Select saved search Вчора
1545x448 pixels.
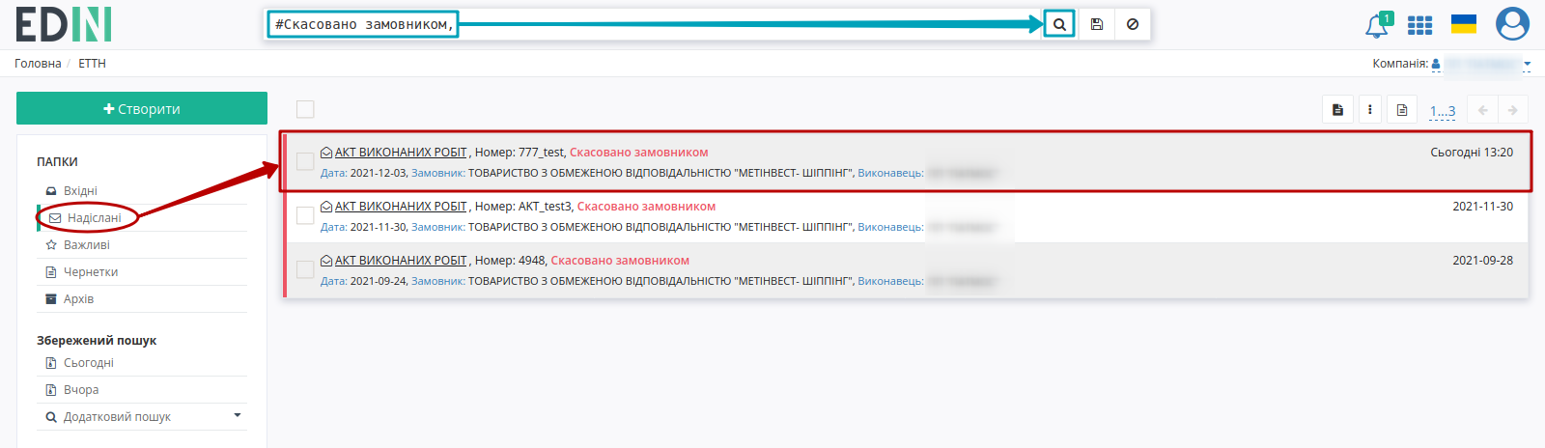[x=81, y=390]
